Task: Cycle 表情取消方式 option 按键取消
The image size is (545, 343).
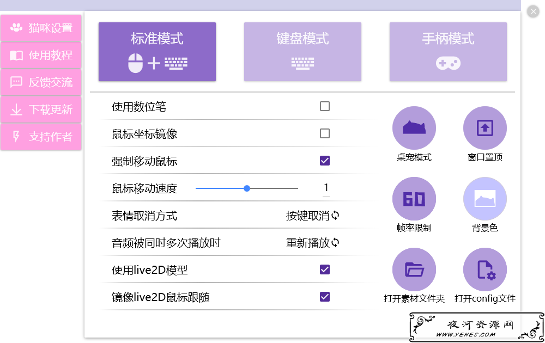Action: point(312,216)
